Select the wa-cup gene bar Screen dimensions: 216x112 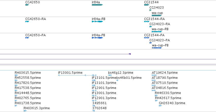click(x=157, y=15)
